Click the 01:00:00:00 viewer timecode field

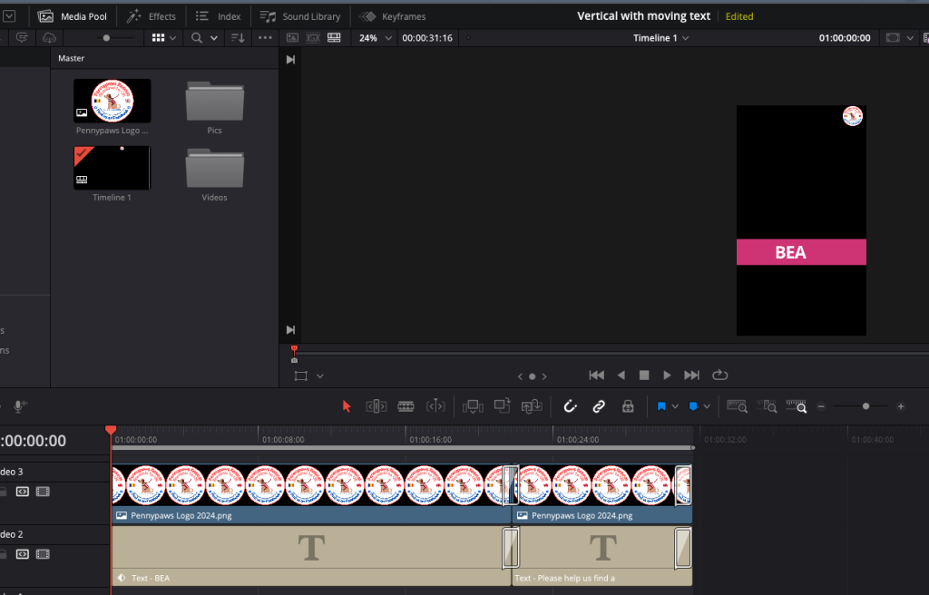[x=845, y=38]
